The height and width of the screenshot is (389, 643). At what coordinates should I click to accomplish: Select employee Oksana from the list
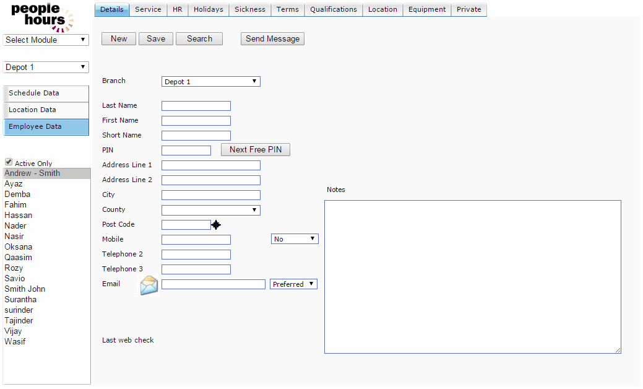tap(18, 247)
